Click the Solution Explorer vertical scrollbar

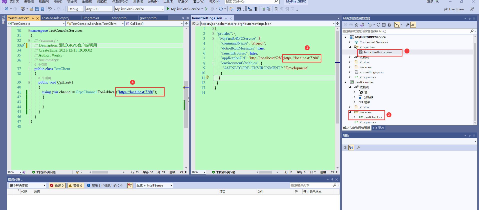pos(475,82)
